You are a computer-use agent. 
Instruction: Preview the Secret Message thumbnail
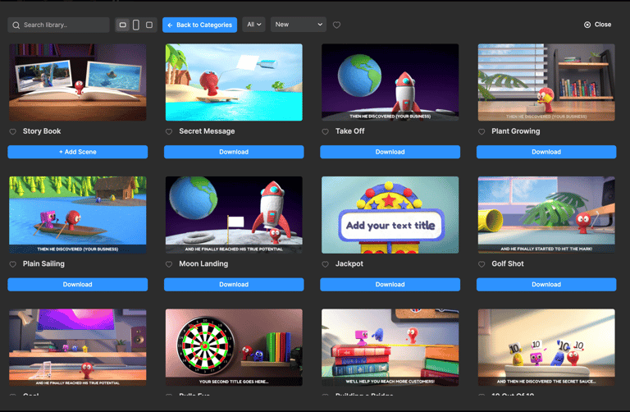[x=234, y=82]
